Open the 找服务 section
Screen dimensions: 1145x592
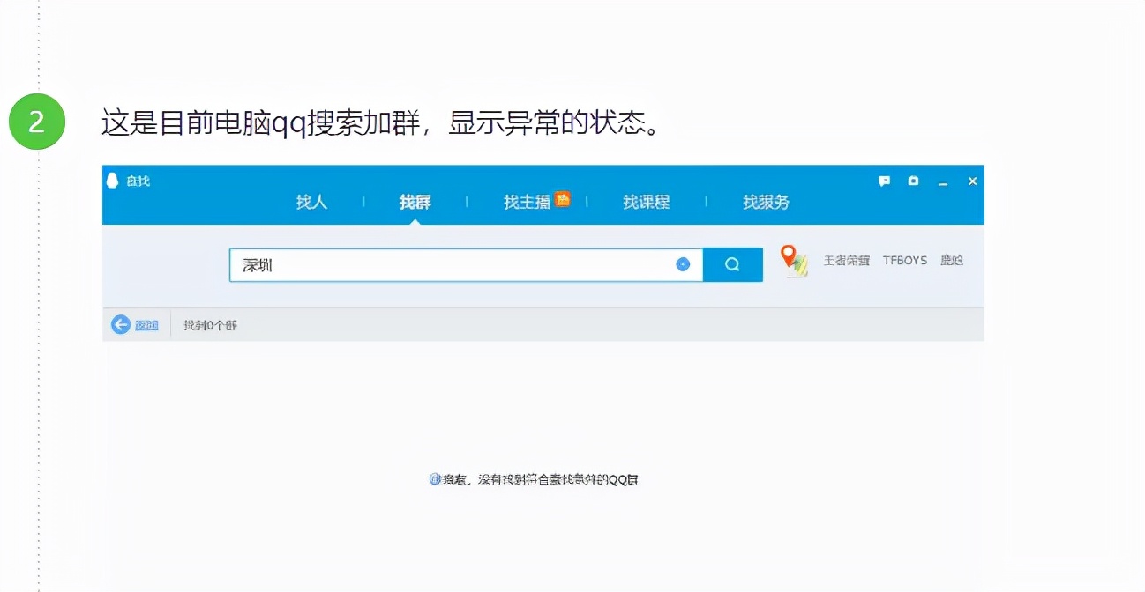click(x=765, y=202)
